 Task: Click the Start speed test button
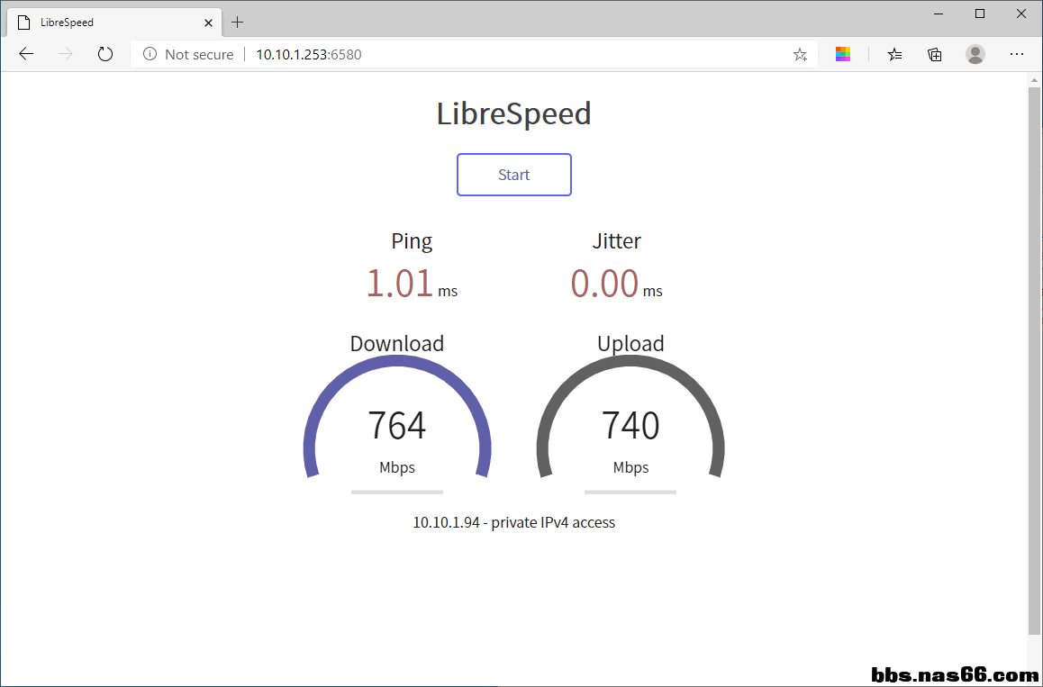(513, 175)
